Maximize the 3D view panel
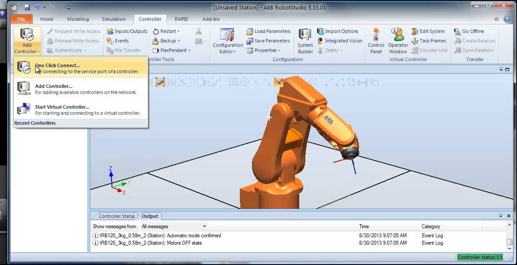Image resolution: width=517 pixels, height=265 pixels. tap(507, 69)
